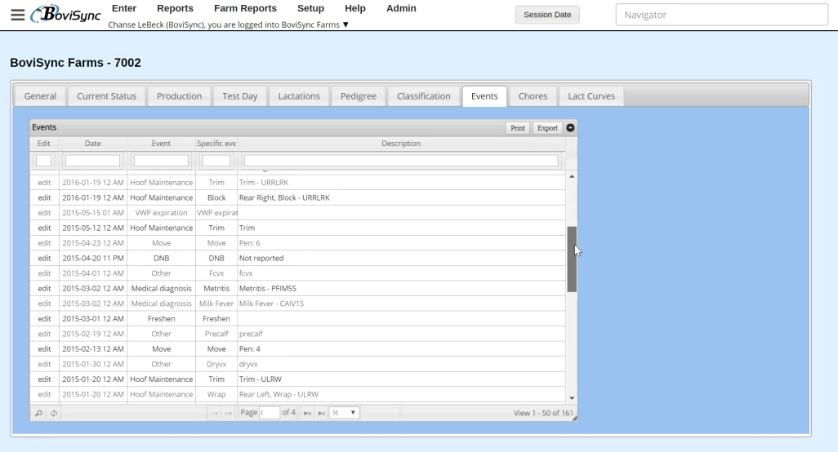Screen dimensions: 838x452
Task: Click the grid resize handle at bottom-right corner
Action: pos(574,419)
